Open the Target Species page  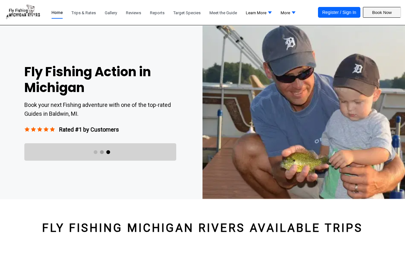coord(187,13)
